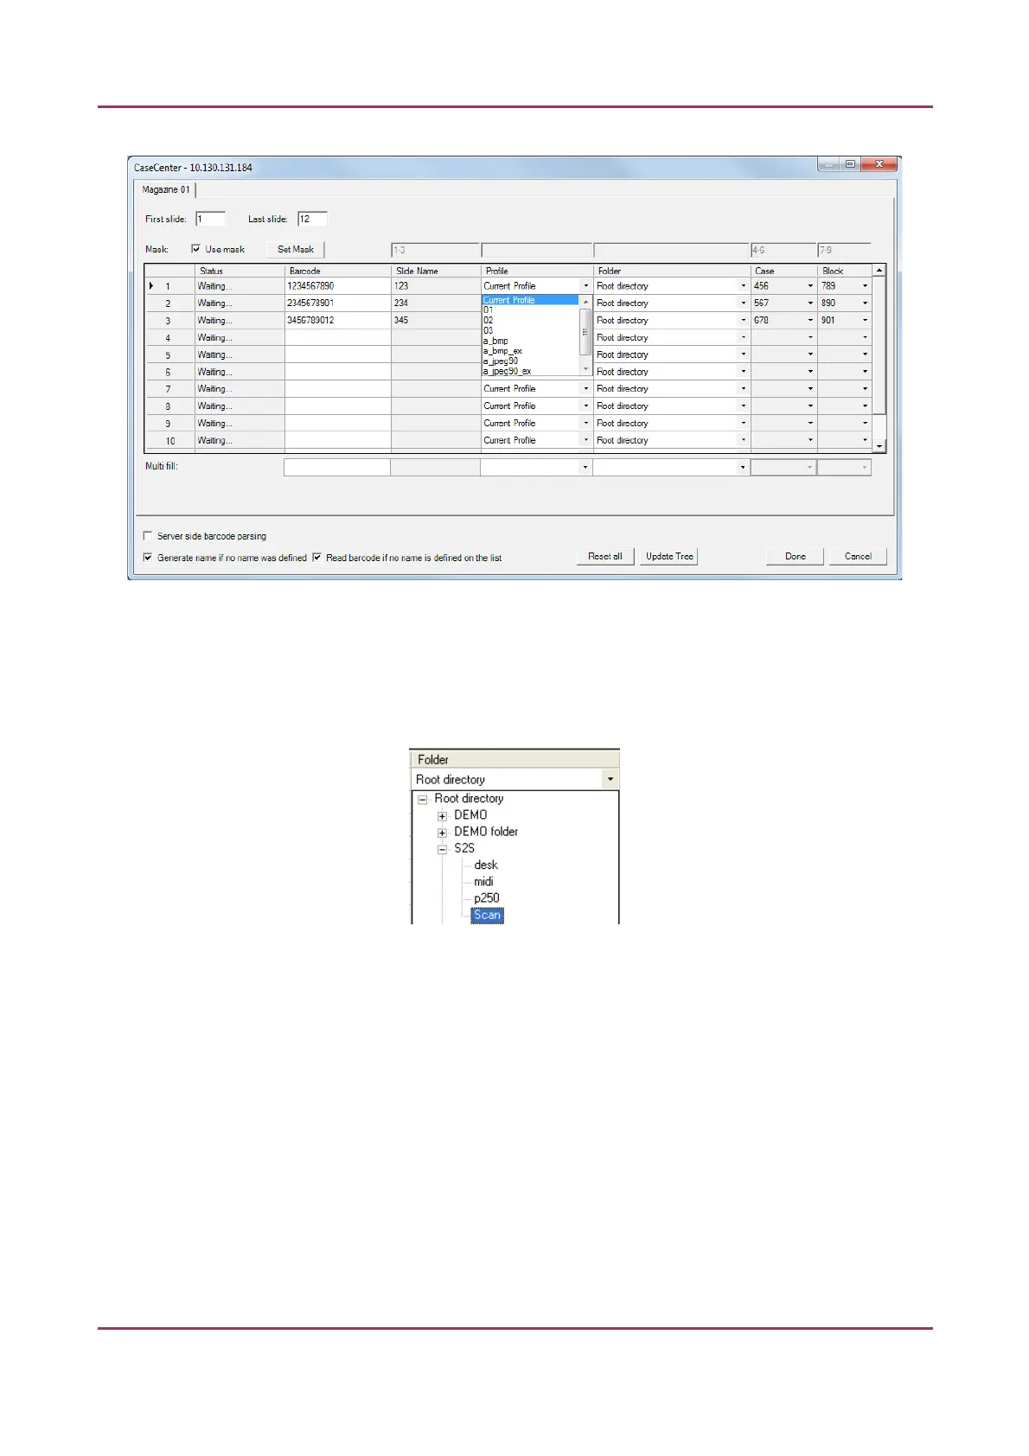This screenshot has height=1456, width=1029.
Task: Click the slide table scroll up arrow
Action: tap(879, 271)
